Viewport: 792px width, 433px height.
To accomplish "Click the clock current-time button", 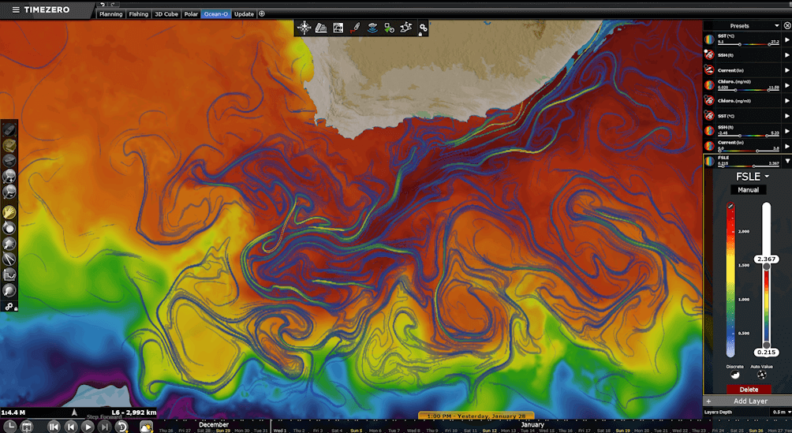I will point(9,427).
